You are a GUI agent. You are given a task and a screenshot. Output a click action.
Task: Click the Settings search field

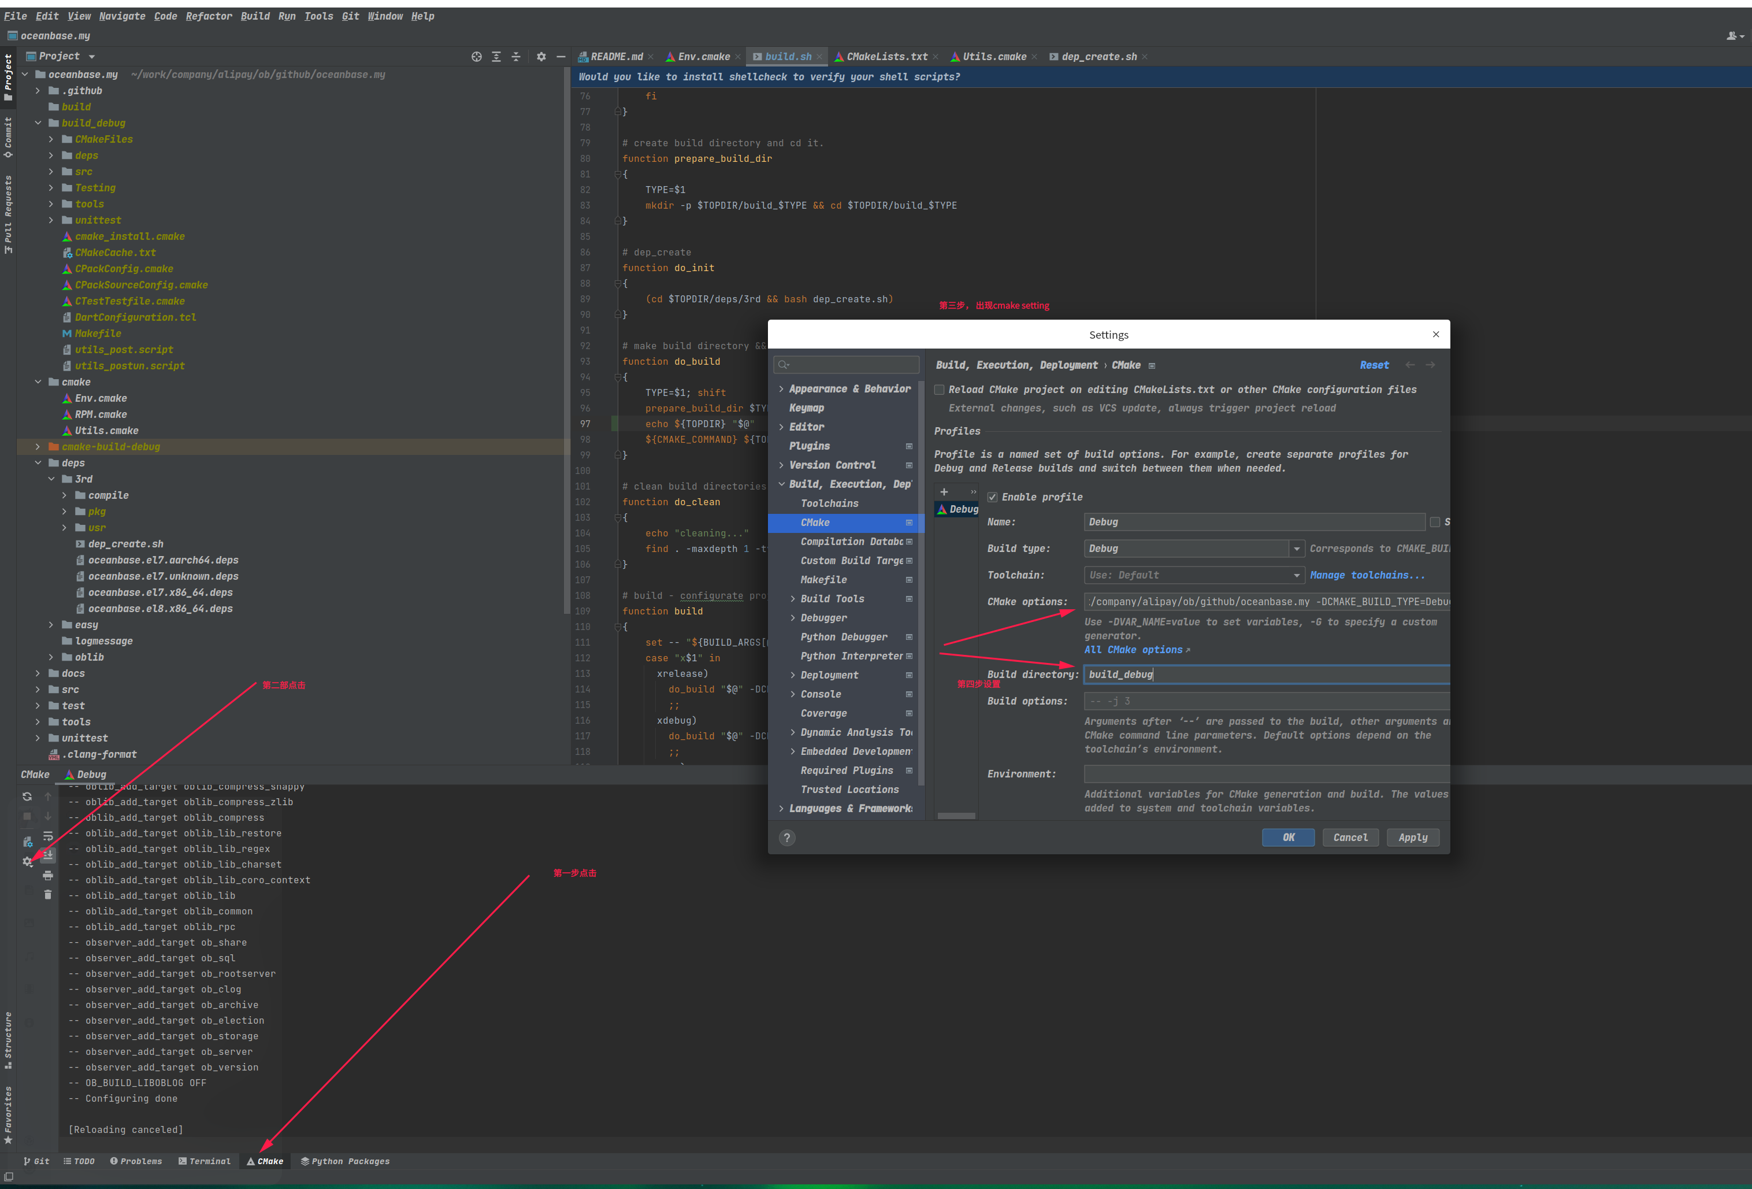click(x=846, y=365)
